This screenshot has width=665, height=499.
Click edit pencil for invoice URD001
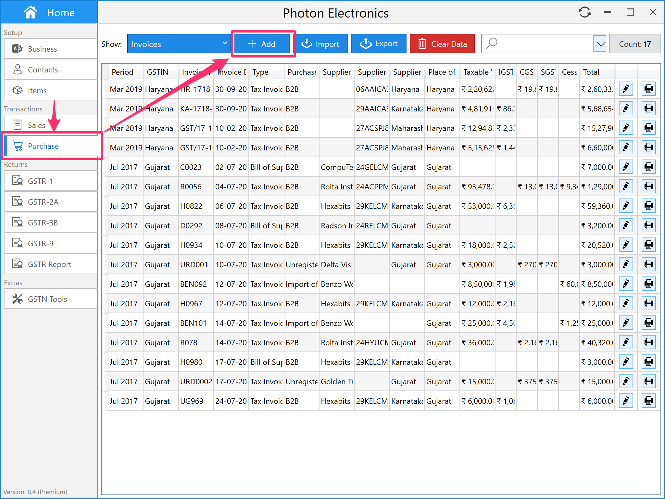click(626, 264)
